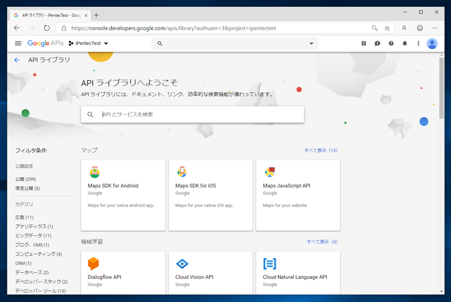
Task: Click the Maps SDK for iOS icon
Action: tap(182, 172)
